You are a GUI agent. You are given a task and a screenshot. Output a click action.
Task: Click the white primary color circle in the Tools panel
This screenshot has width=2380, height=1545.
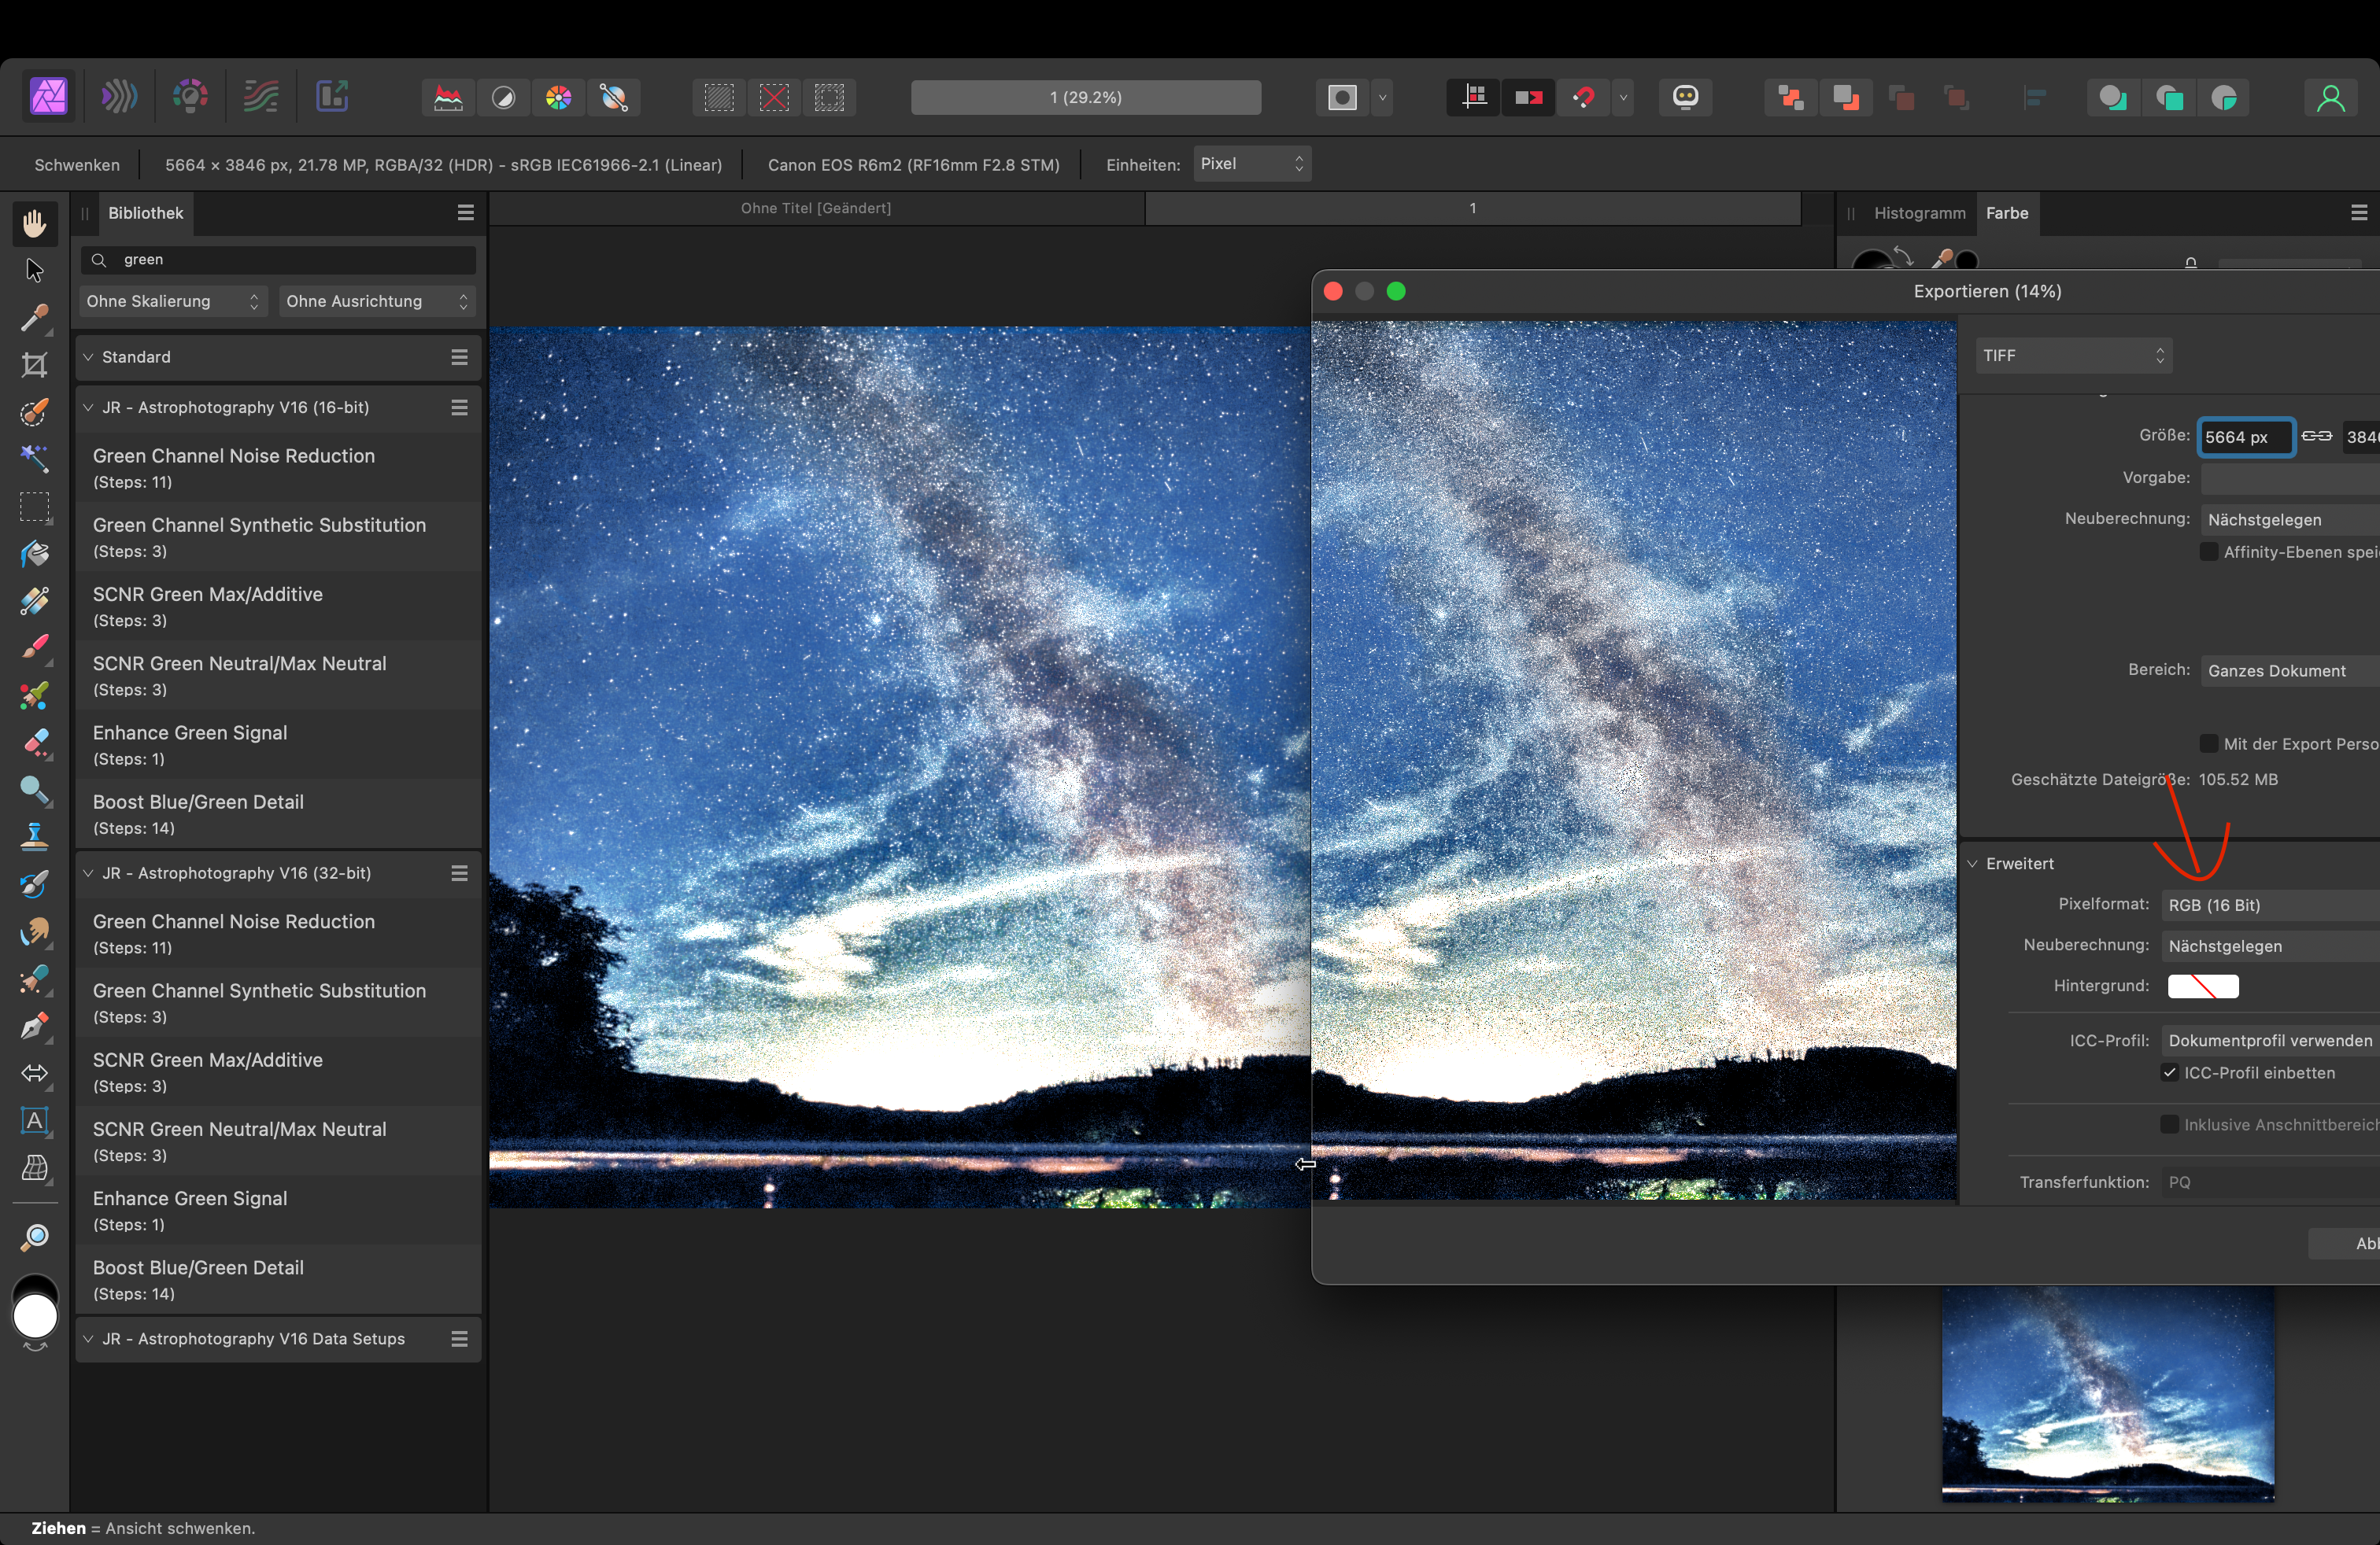pyautogui.click(x=35, y=1316)
